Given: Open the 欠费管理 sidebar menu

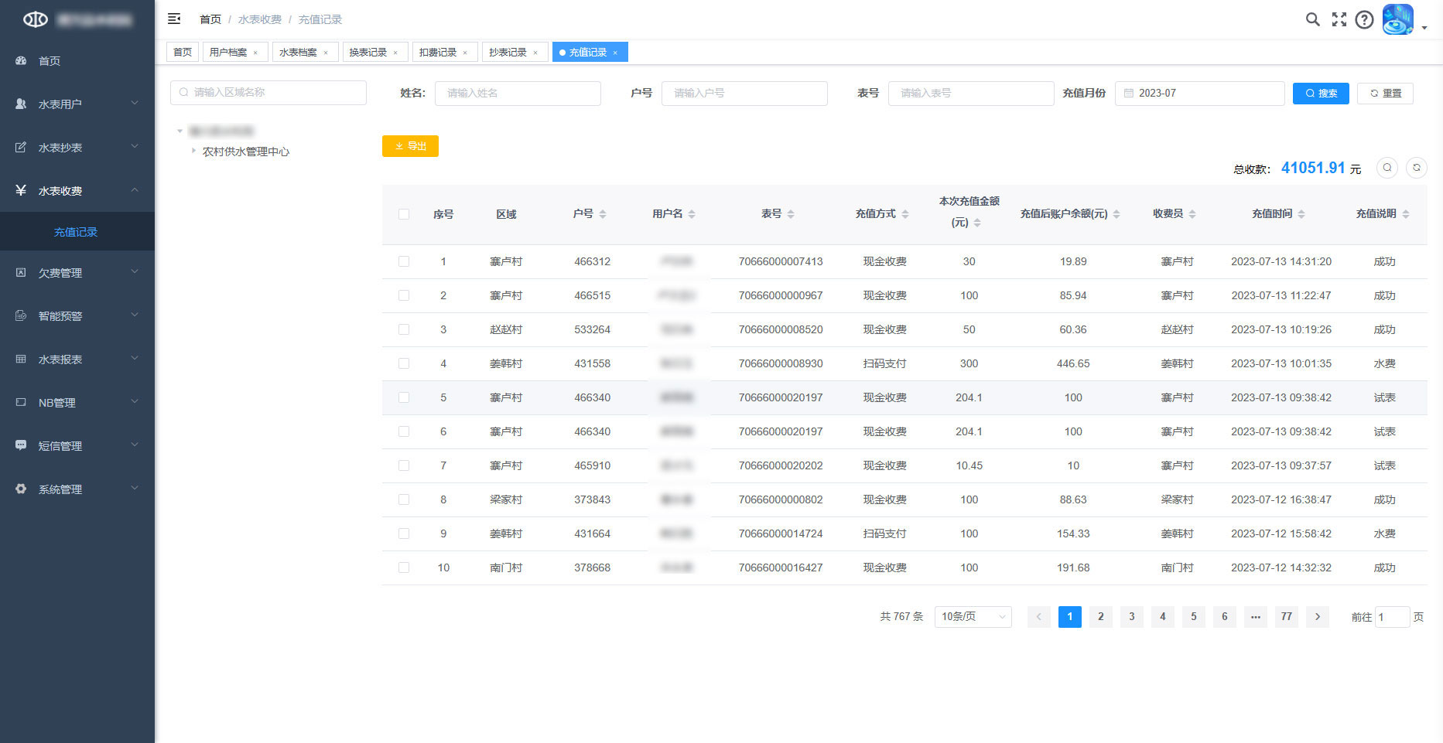Looking at the screenshot, I should tap(77, 272).
